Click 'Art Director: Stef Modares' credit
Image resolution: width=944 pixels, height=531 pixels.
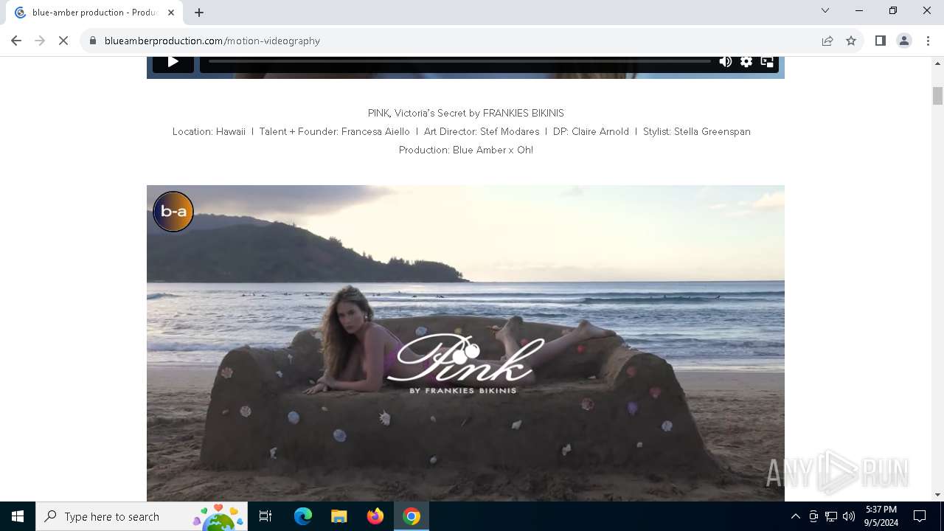pos(482,131)
